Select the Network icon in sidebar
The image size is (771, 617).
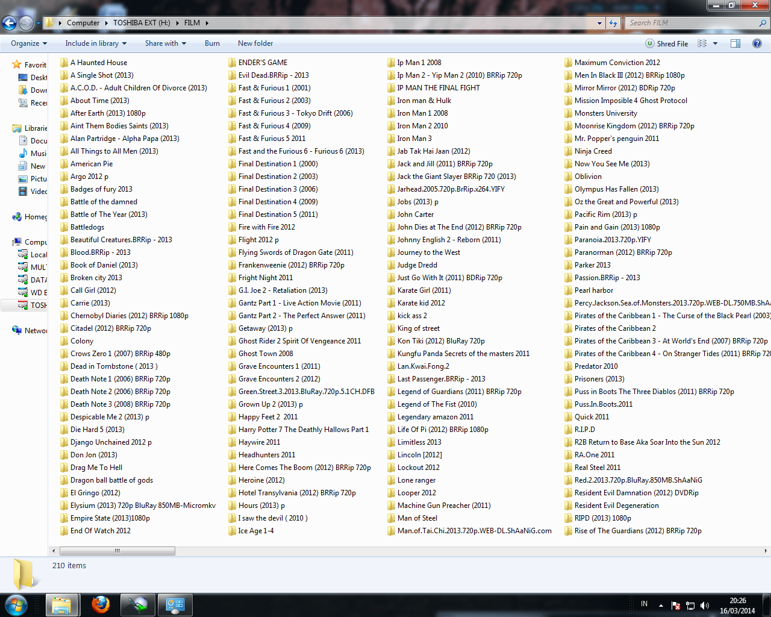pyautogui.click(x=17, y=330)
